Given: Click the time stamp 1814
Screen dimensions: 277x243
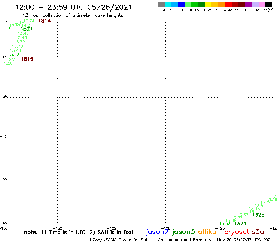Looking at the screenshot, I should tap(44, 21).
